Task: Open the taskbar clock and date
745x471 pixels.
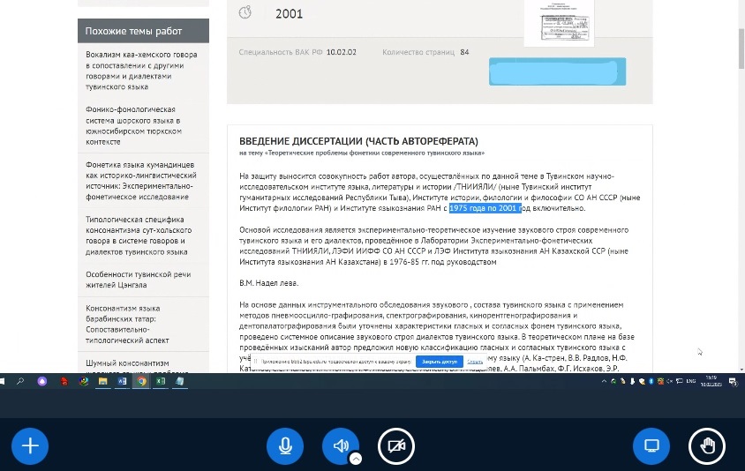Action: (711, 381)
